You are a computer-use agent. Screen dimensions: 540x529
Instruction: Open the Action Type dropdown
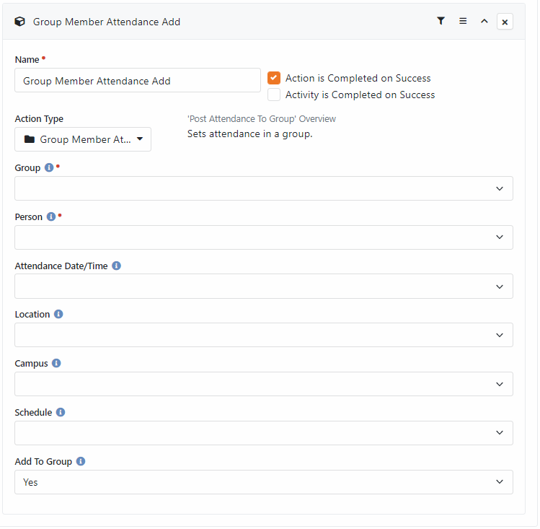[83, 139]
